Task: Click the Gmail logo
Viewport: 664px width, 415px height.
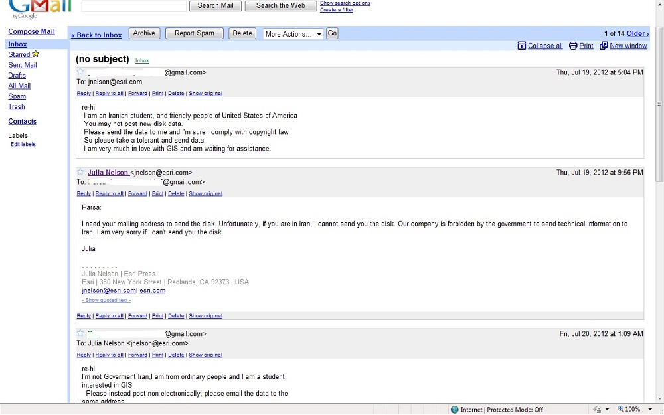Action: coord(39,8)
